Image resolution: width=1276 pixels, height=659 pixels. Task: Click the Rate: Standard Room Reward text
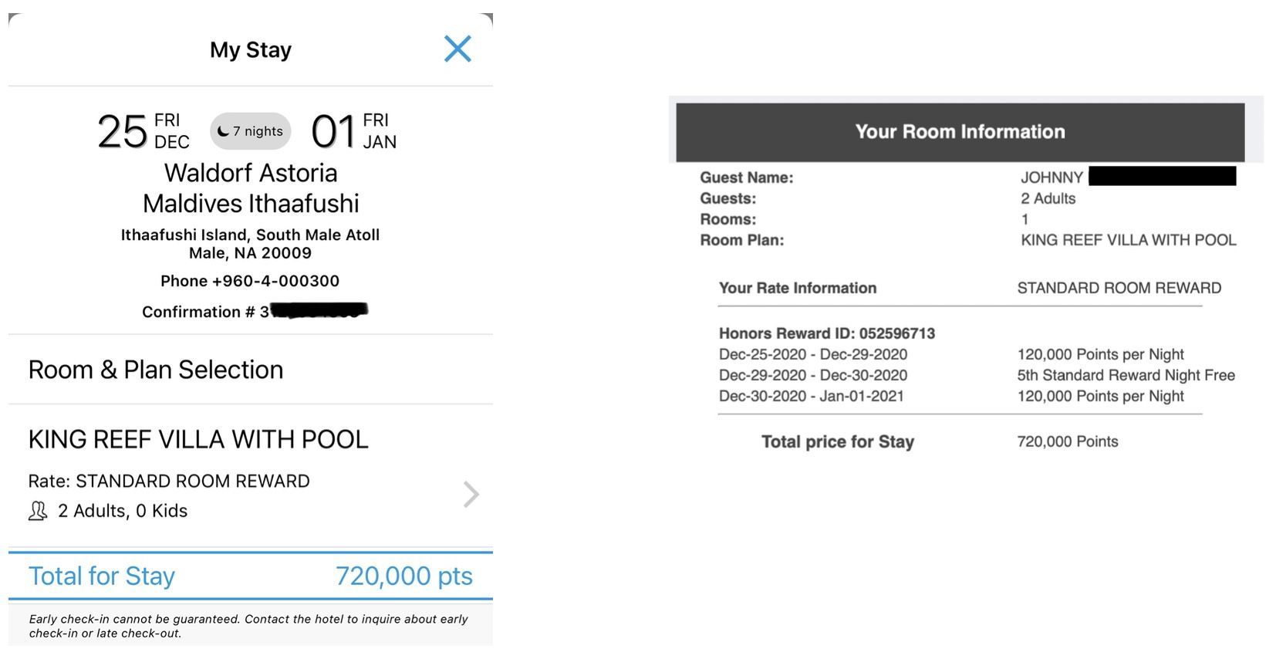169,481
